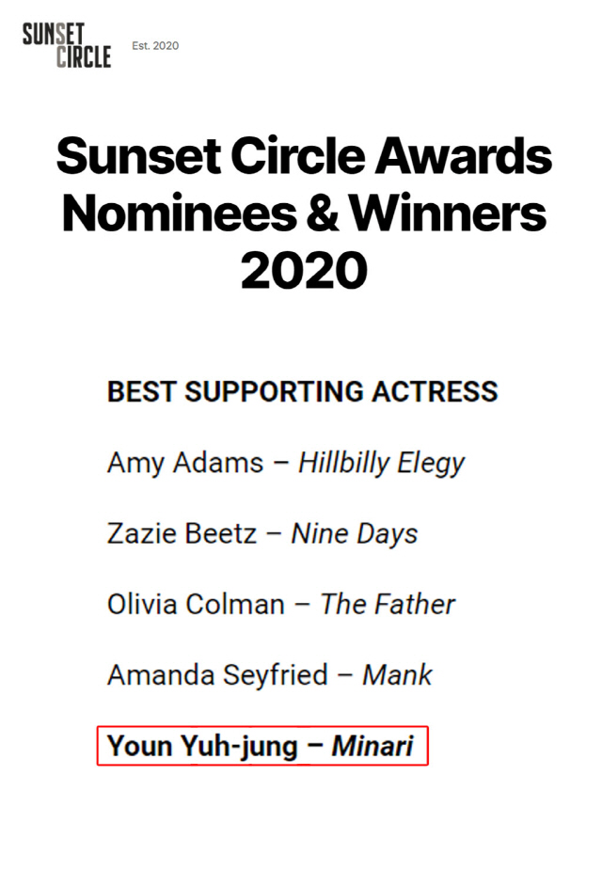Image resolution: width=602 pixels, height=870 pixels.
Task: Click the Nine Days film title
Action: [354, 534]
